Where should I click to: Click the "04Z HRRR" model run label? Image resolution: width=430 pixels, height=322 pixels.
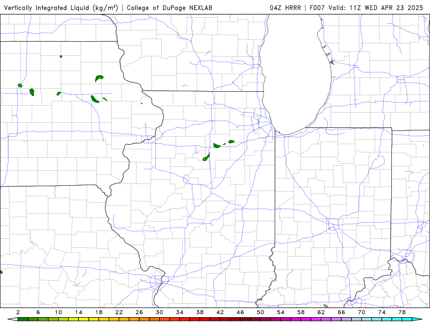[x=285, y=8]
